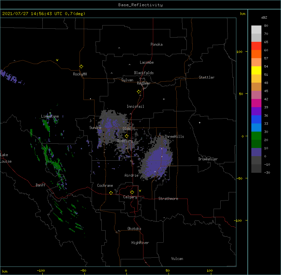Pick the red 60-65 dBZ legend swatch

256,46
